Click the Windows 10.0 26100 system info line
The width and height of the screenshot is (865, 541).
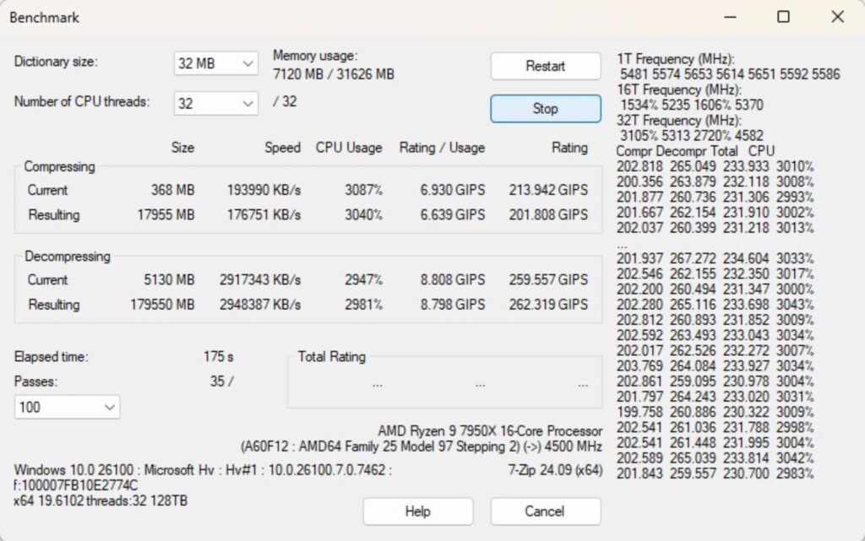coord(203,470)
